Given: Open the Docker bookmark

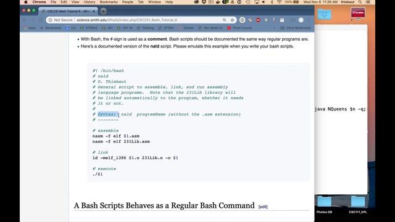Looking at the screenshot, I should click(x=186, y=28).
